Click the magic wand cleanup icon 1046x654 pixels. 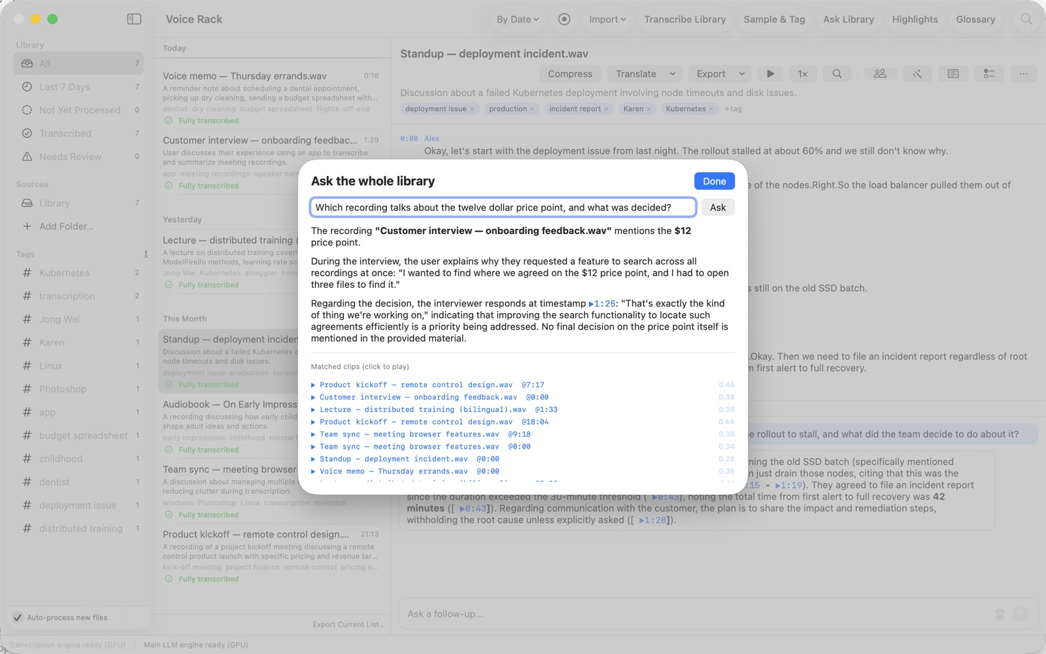[917, 74]
